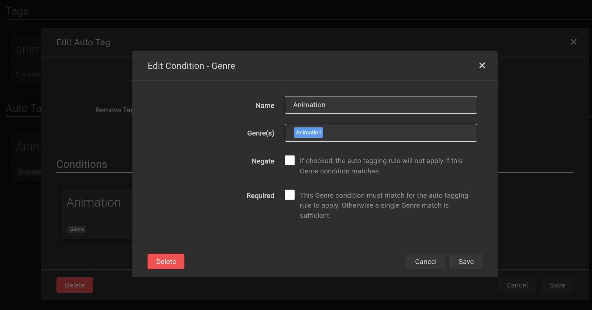Open the Genre(s) selection field
Viewport: 592px width, 310px height.
click(398, 133)
